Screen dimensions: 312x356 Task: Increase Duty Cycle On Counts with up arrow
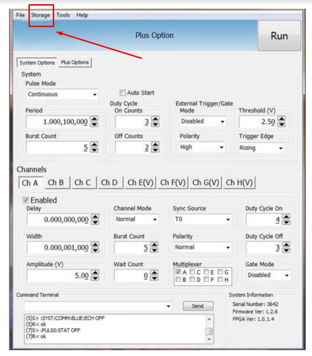click(156, 119)
